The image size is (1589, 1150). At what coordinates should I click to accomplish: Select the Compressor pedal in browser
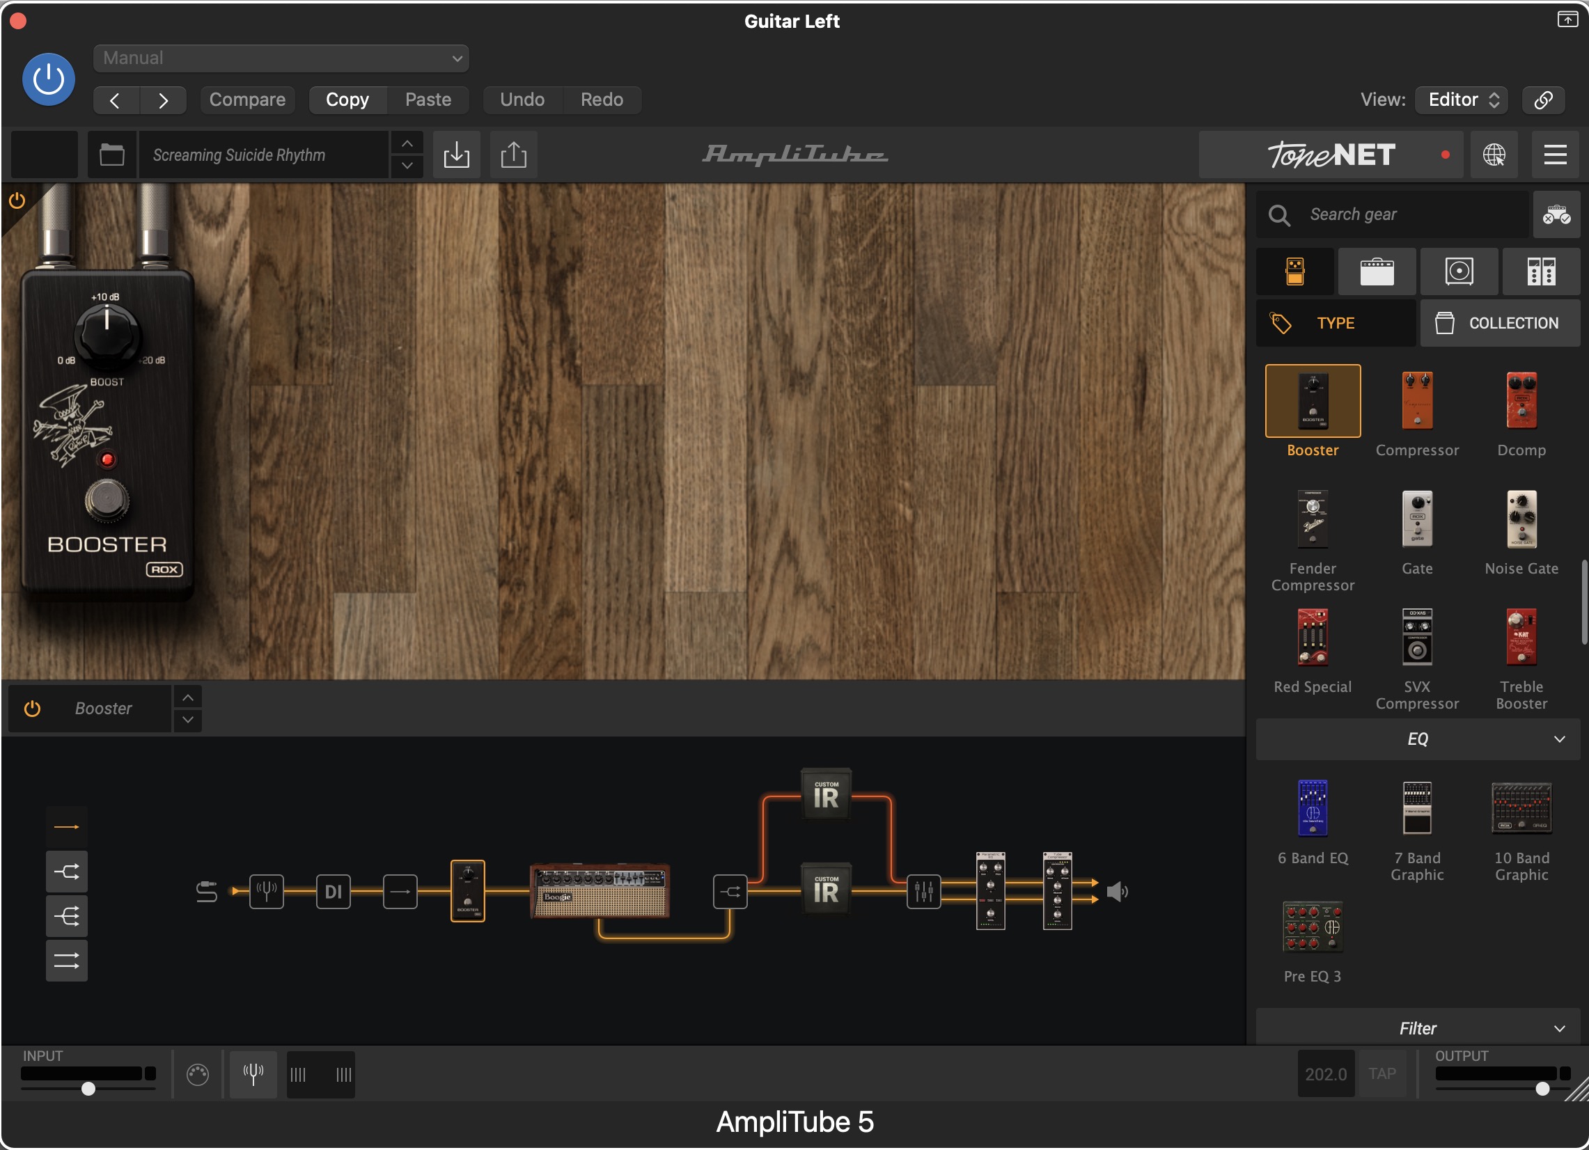pos(1416,401)
